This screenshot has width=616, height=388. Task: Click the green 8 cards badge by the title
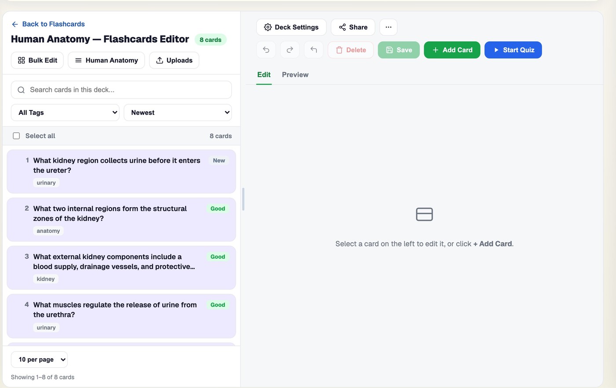[x=210, y=40]
